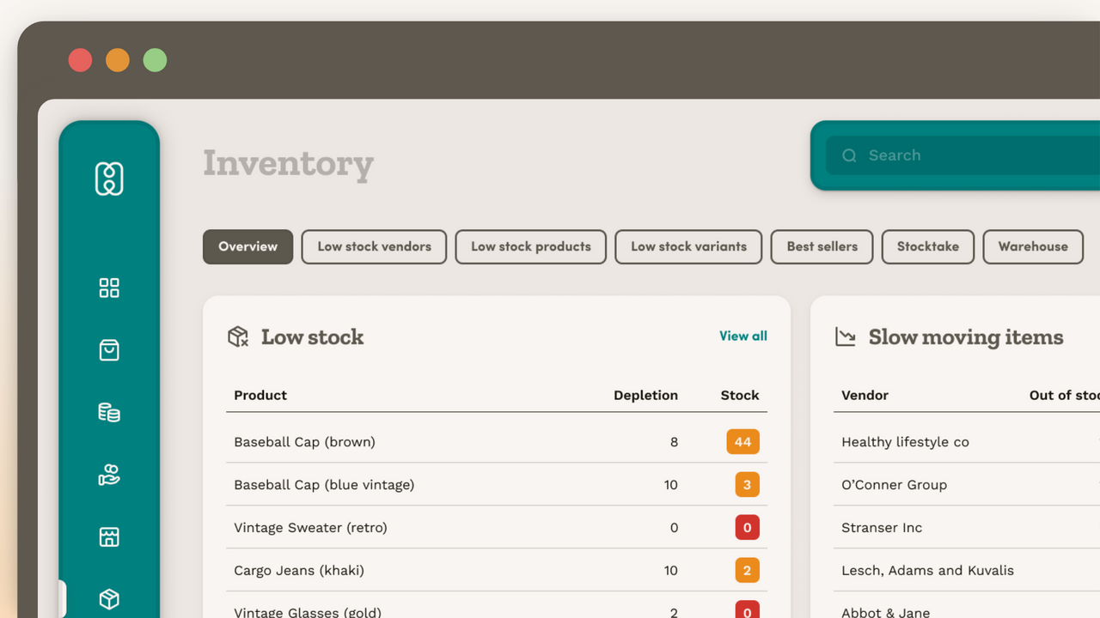Switch to Low stock variants tab

pos(688,246)
